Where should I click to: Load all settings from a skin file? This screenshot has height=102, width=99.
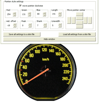point(77,34)
